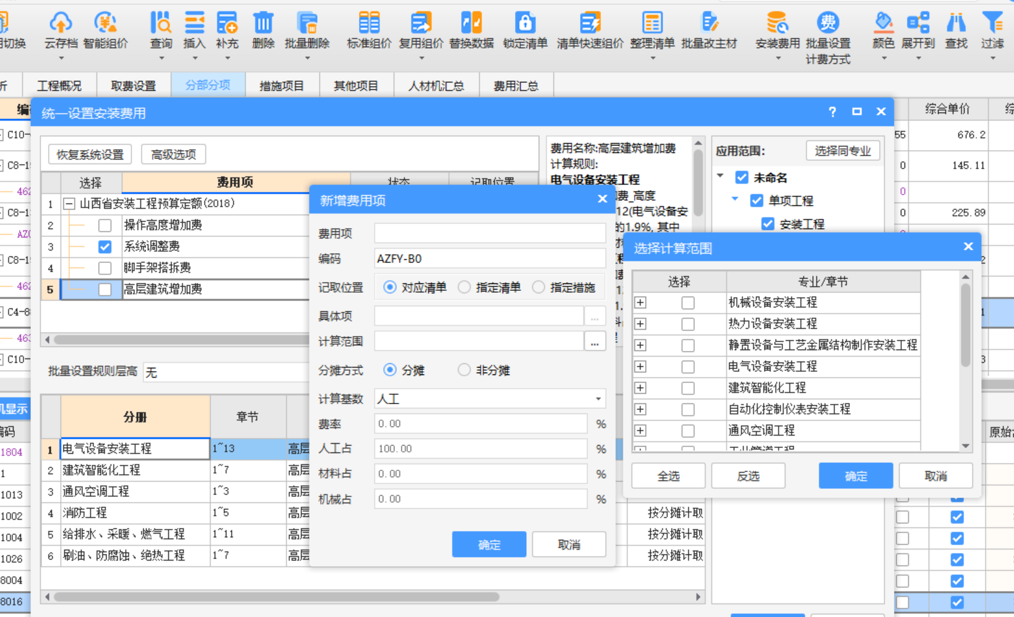Check the 操作高度增加费 checkbox
Screen dimensions: 1014x617
tap(105, 225)
